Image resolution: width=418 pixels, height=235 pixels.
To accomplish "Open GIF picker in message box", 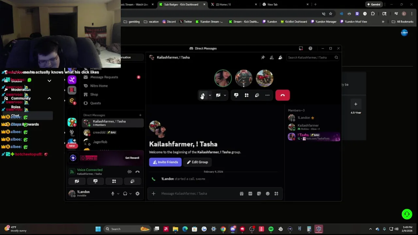I will point(250,194).
